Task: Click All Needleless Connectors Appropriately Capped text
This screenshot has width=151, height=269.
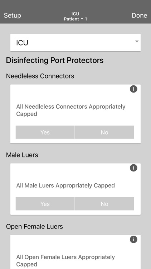Action: point(71,110)
